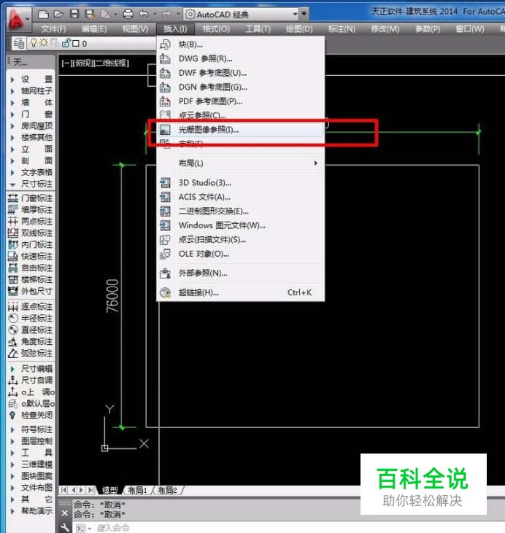This screenshot has width=505, height=533.
Task: Open the Layer Properties manager icon
Action: (19, 43)
